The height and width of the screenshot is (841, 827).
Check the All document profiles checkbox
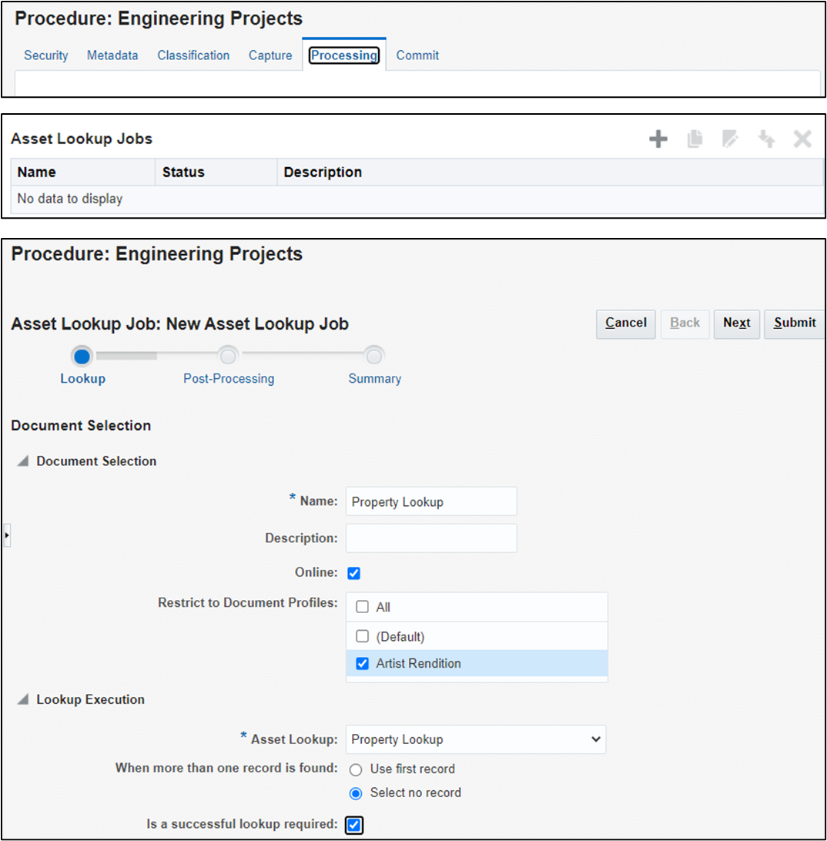pos(361,606)
